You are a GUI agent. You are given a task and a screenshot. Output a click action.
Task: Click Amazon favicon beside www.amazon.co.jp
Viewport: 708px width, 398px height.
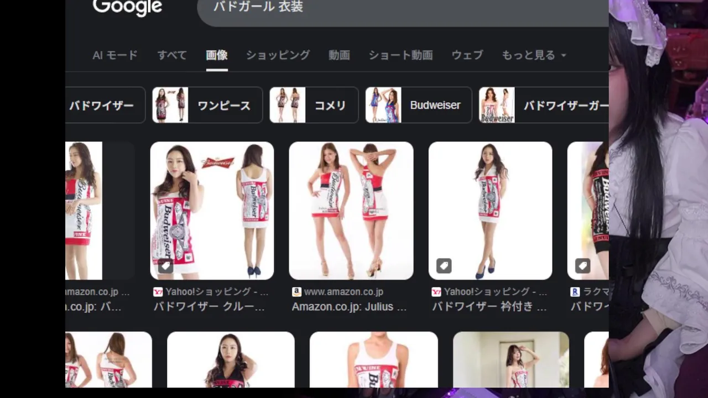pyautogui.click(x=296, y=292)
